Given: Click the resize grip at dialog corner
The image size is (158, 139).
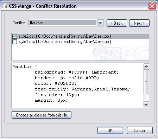Looking at the screenshot, I should click(x=155, y=136).
